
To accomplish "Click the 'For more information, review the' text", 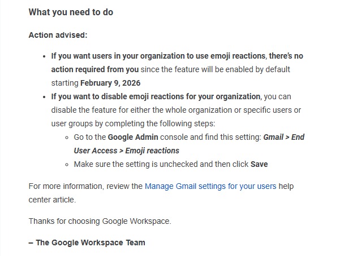I will tap(85, 186).
